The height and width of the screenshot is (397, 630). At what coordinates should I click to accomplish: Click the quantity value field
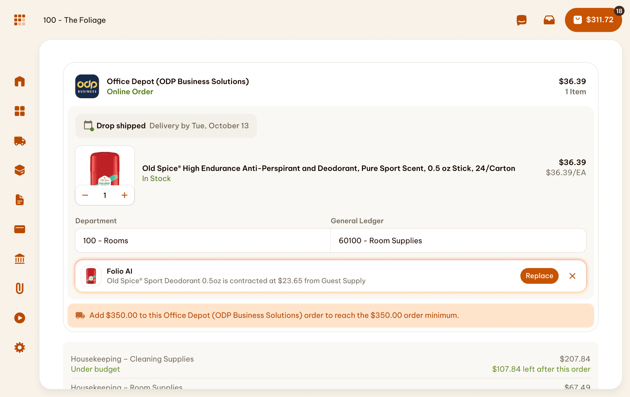coord(105,195)
